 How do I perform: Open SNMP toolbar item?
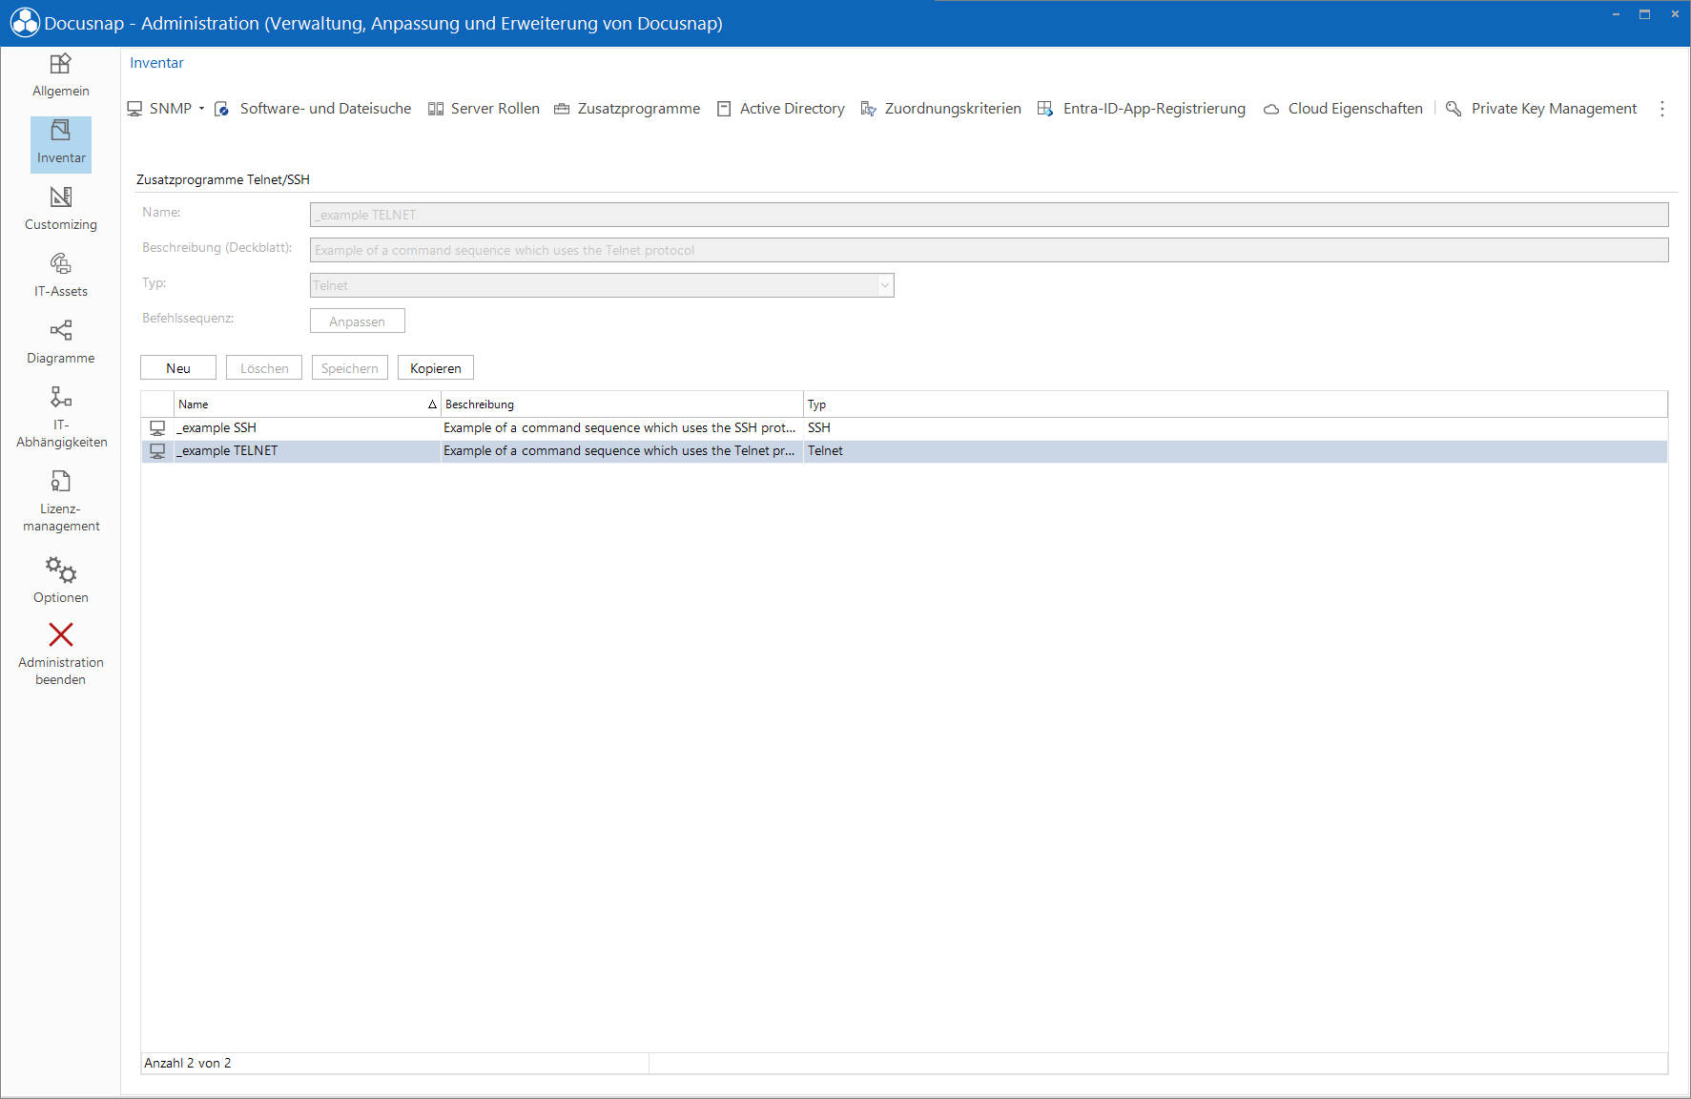coord(159,109)
